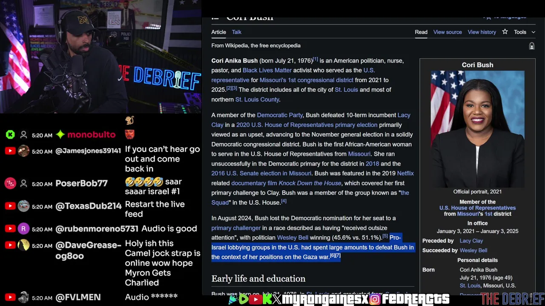Open the Black Lives Matter link
Image resolution: width=545 pixels, height=306 pixels.
(x=267, y=70)
